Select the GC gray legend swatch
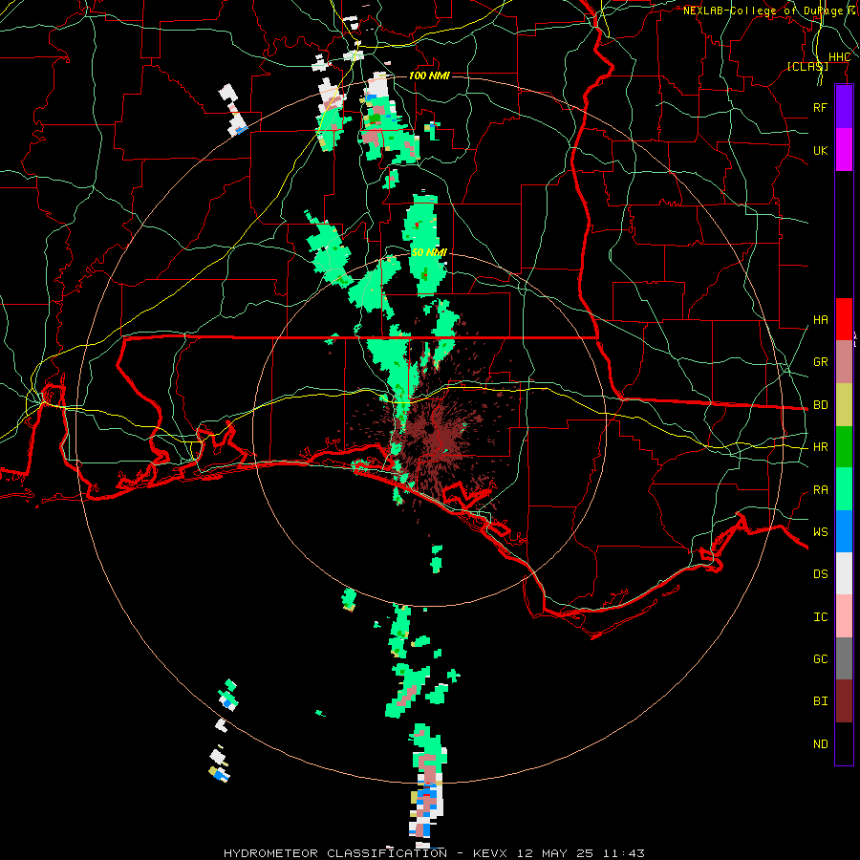Screen dimensions: 860x860 [844, 658]
